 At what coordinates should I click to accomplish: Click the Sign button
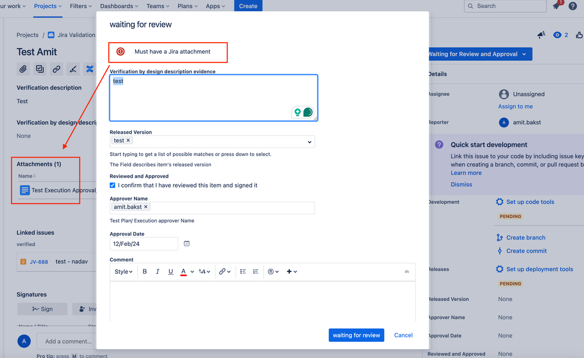click(43, 309)
